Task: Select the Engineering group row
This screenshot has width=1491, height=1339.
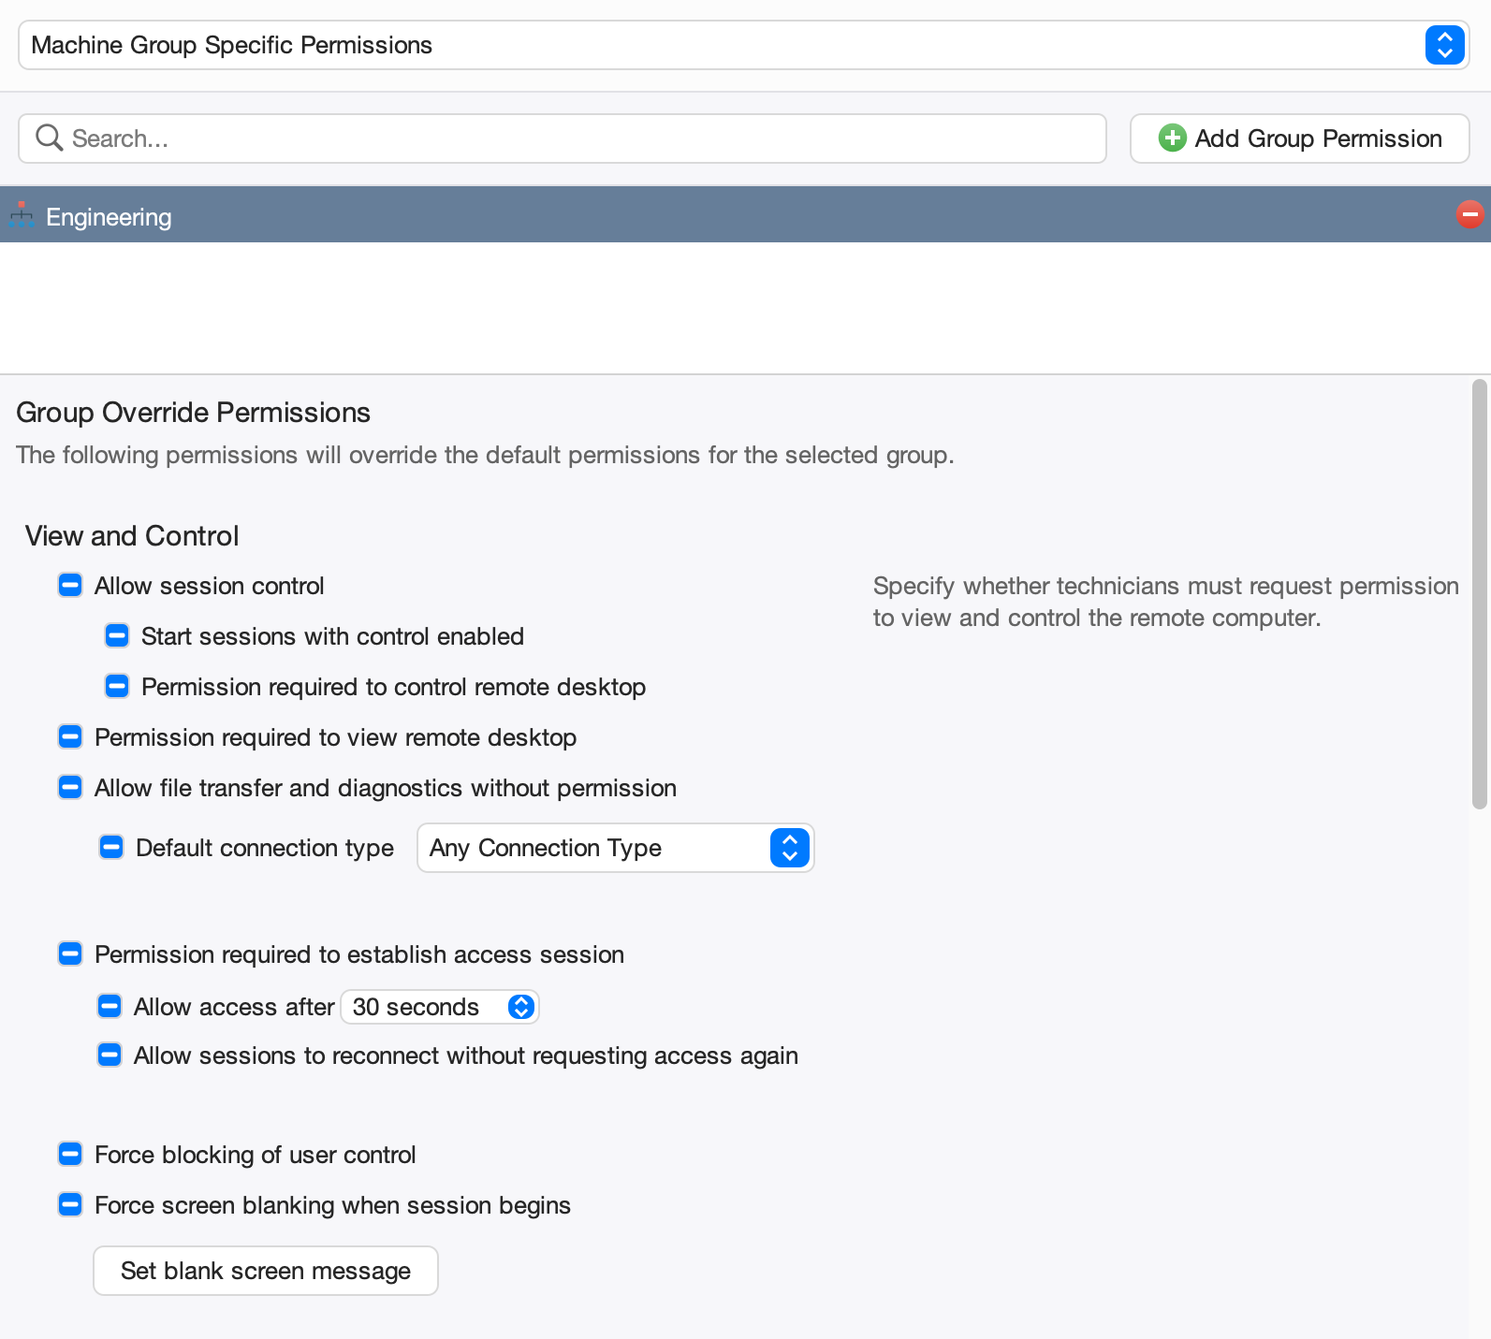Action: click(745, 214)
